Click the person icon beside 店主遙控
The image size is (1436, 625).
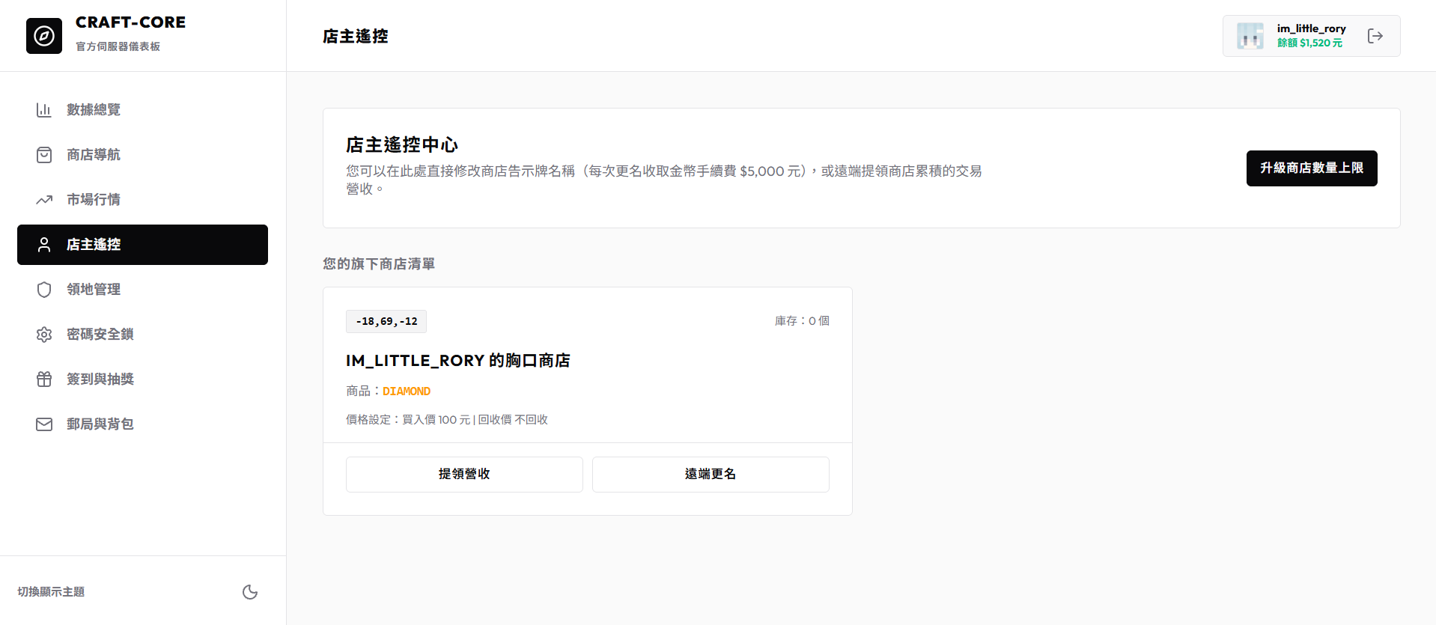44,245
